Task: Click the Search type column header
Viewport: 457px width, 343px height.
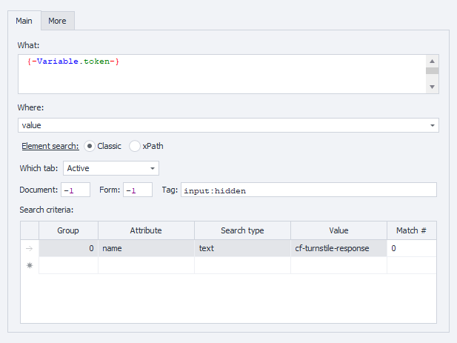Action: [242, 230]
